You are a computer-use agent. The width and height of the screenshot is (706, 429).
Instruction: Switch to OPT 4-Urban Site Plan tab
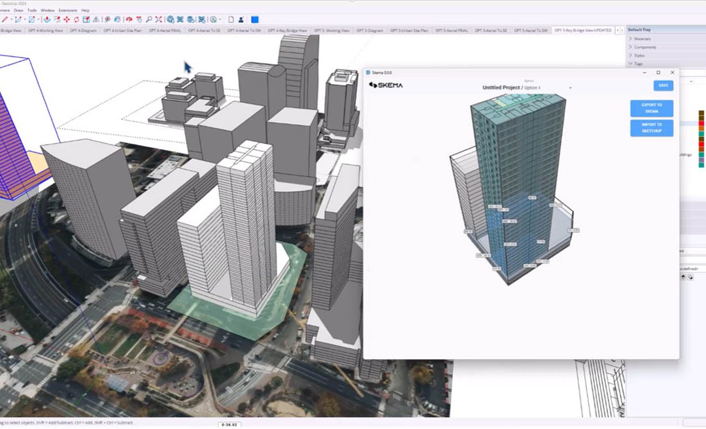coord(122,31)
